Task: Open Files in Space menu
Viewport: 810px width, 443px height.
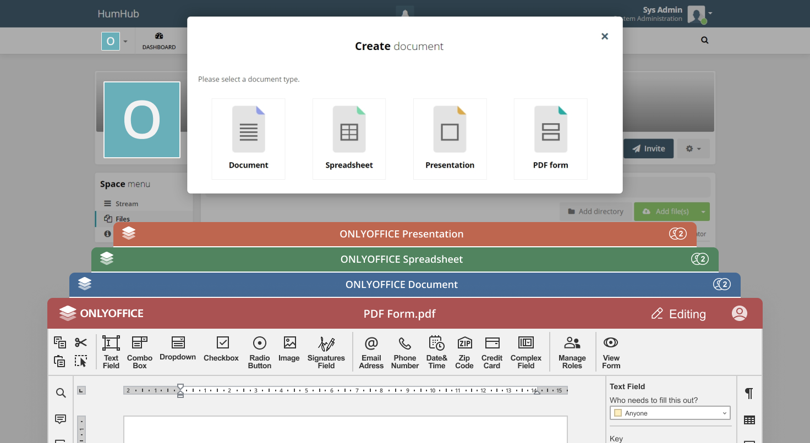Action: point(144,219)
